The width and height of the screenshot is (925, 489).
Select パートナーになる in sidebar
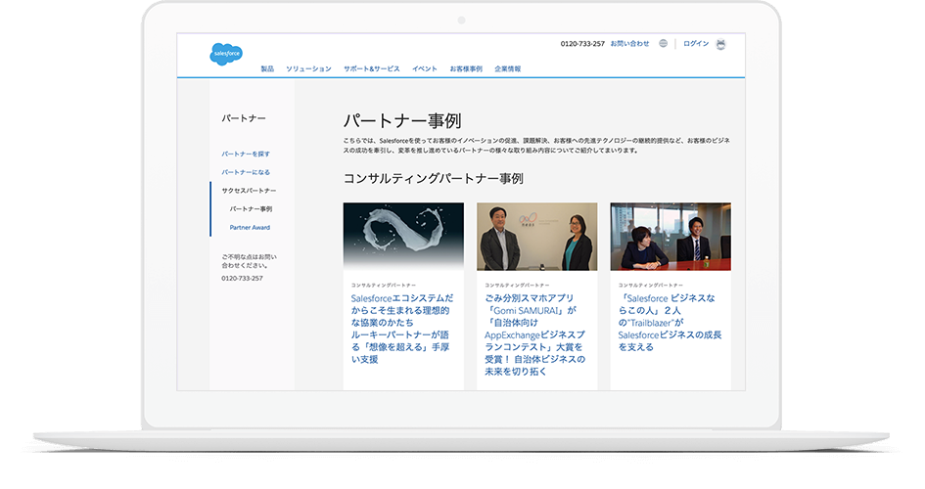[246, 172]
